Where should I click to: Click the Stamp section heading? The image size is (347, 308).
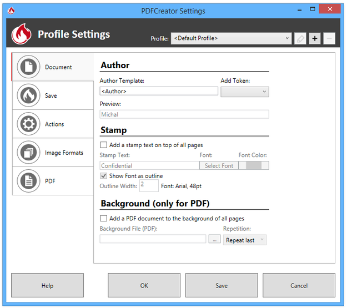coord(114,130)
